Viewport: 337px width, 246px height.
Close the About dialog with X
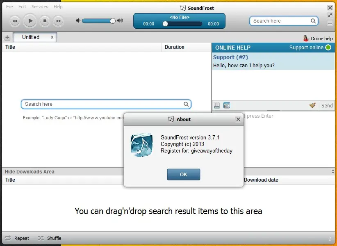[x=238, y=119]
